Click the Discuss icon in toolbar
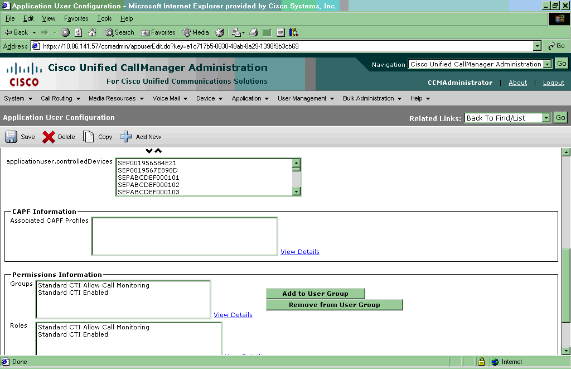Image resolution: width=571 pixels, height=369 pixels. (280, 32)
